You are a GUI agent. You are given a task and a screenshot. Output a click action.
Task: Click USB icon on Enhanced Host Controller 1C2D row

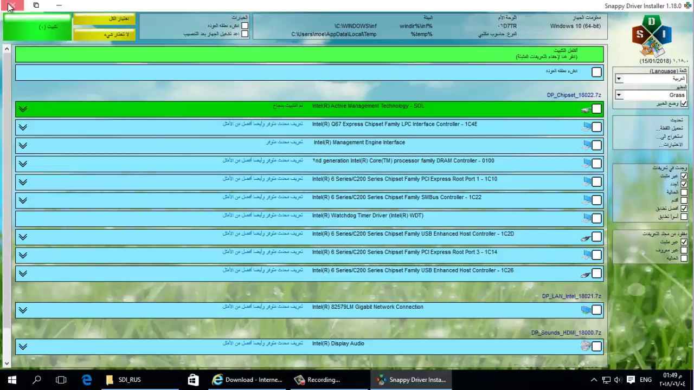[x=586, y=237]
